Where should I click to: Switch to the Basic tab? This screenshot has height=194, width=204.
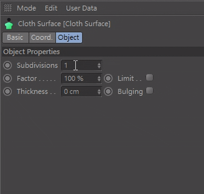pyautogui.click(x=16, y=37)
